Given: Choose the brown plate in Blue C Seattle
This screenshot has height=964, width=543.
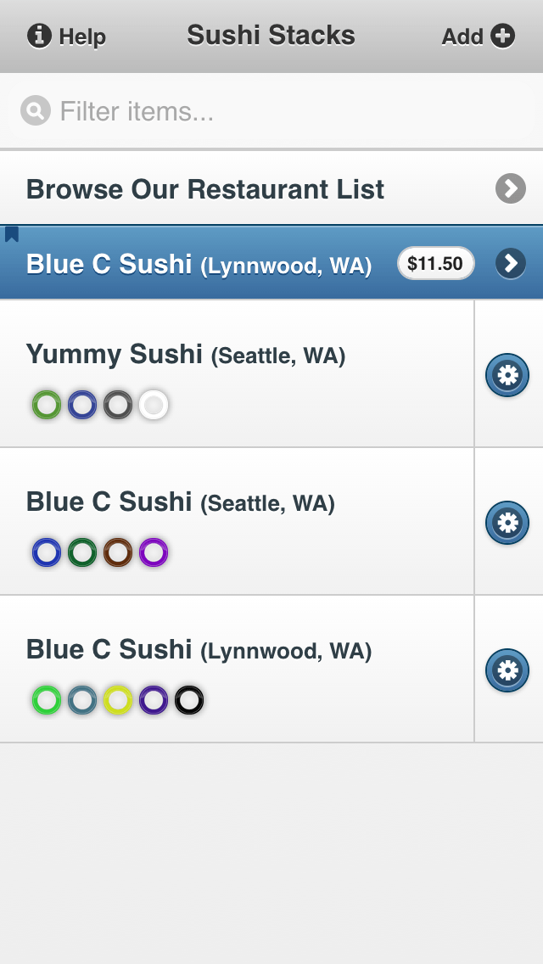Looking at the screenshot, I should coord(118,553).
